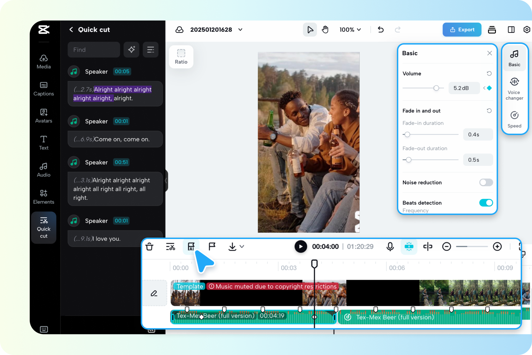Viewport: 532px width, 355px height.
Task: Split the clip at the playhead
Action: [x=428, y=246]
